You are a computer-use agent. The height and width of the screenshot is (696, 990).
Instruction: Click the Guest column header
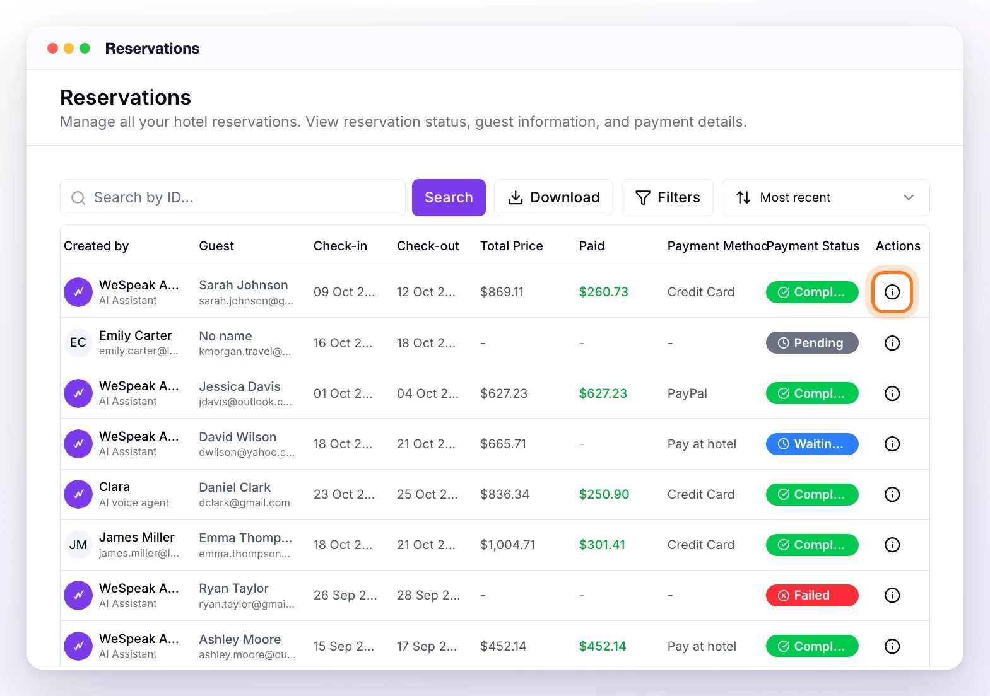[x=216, y=246]
